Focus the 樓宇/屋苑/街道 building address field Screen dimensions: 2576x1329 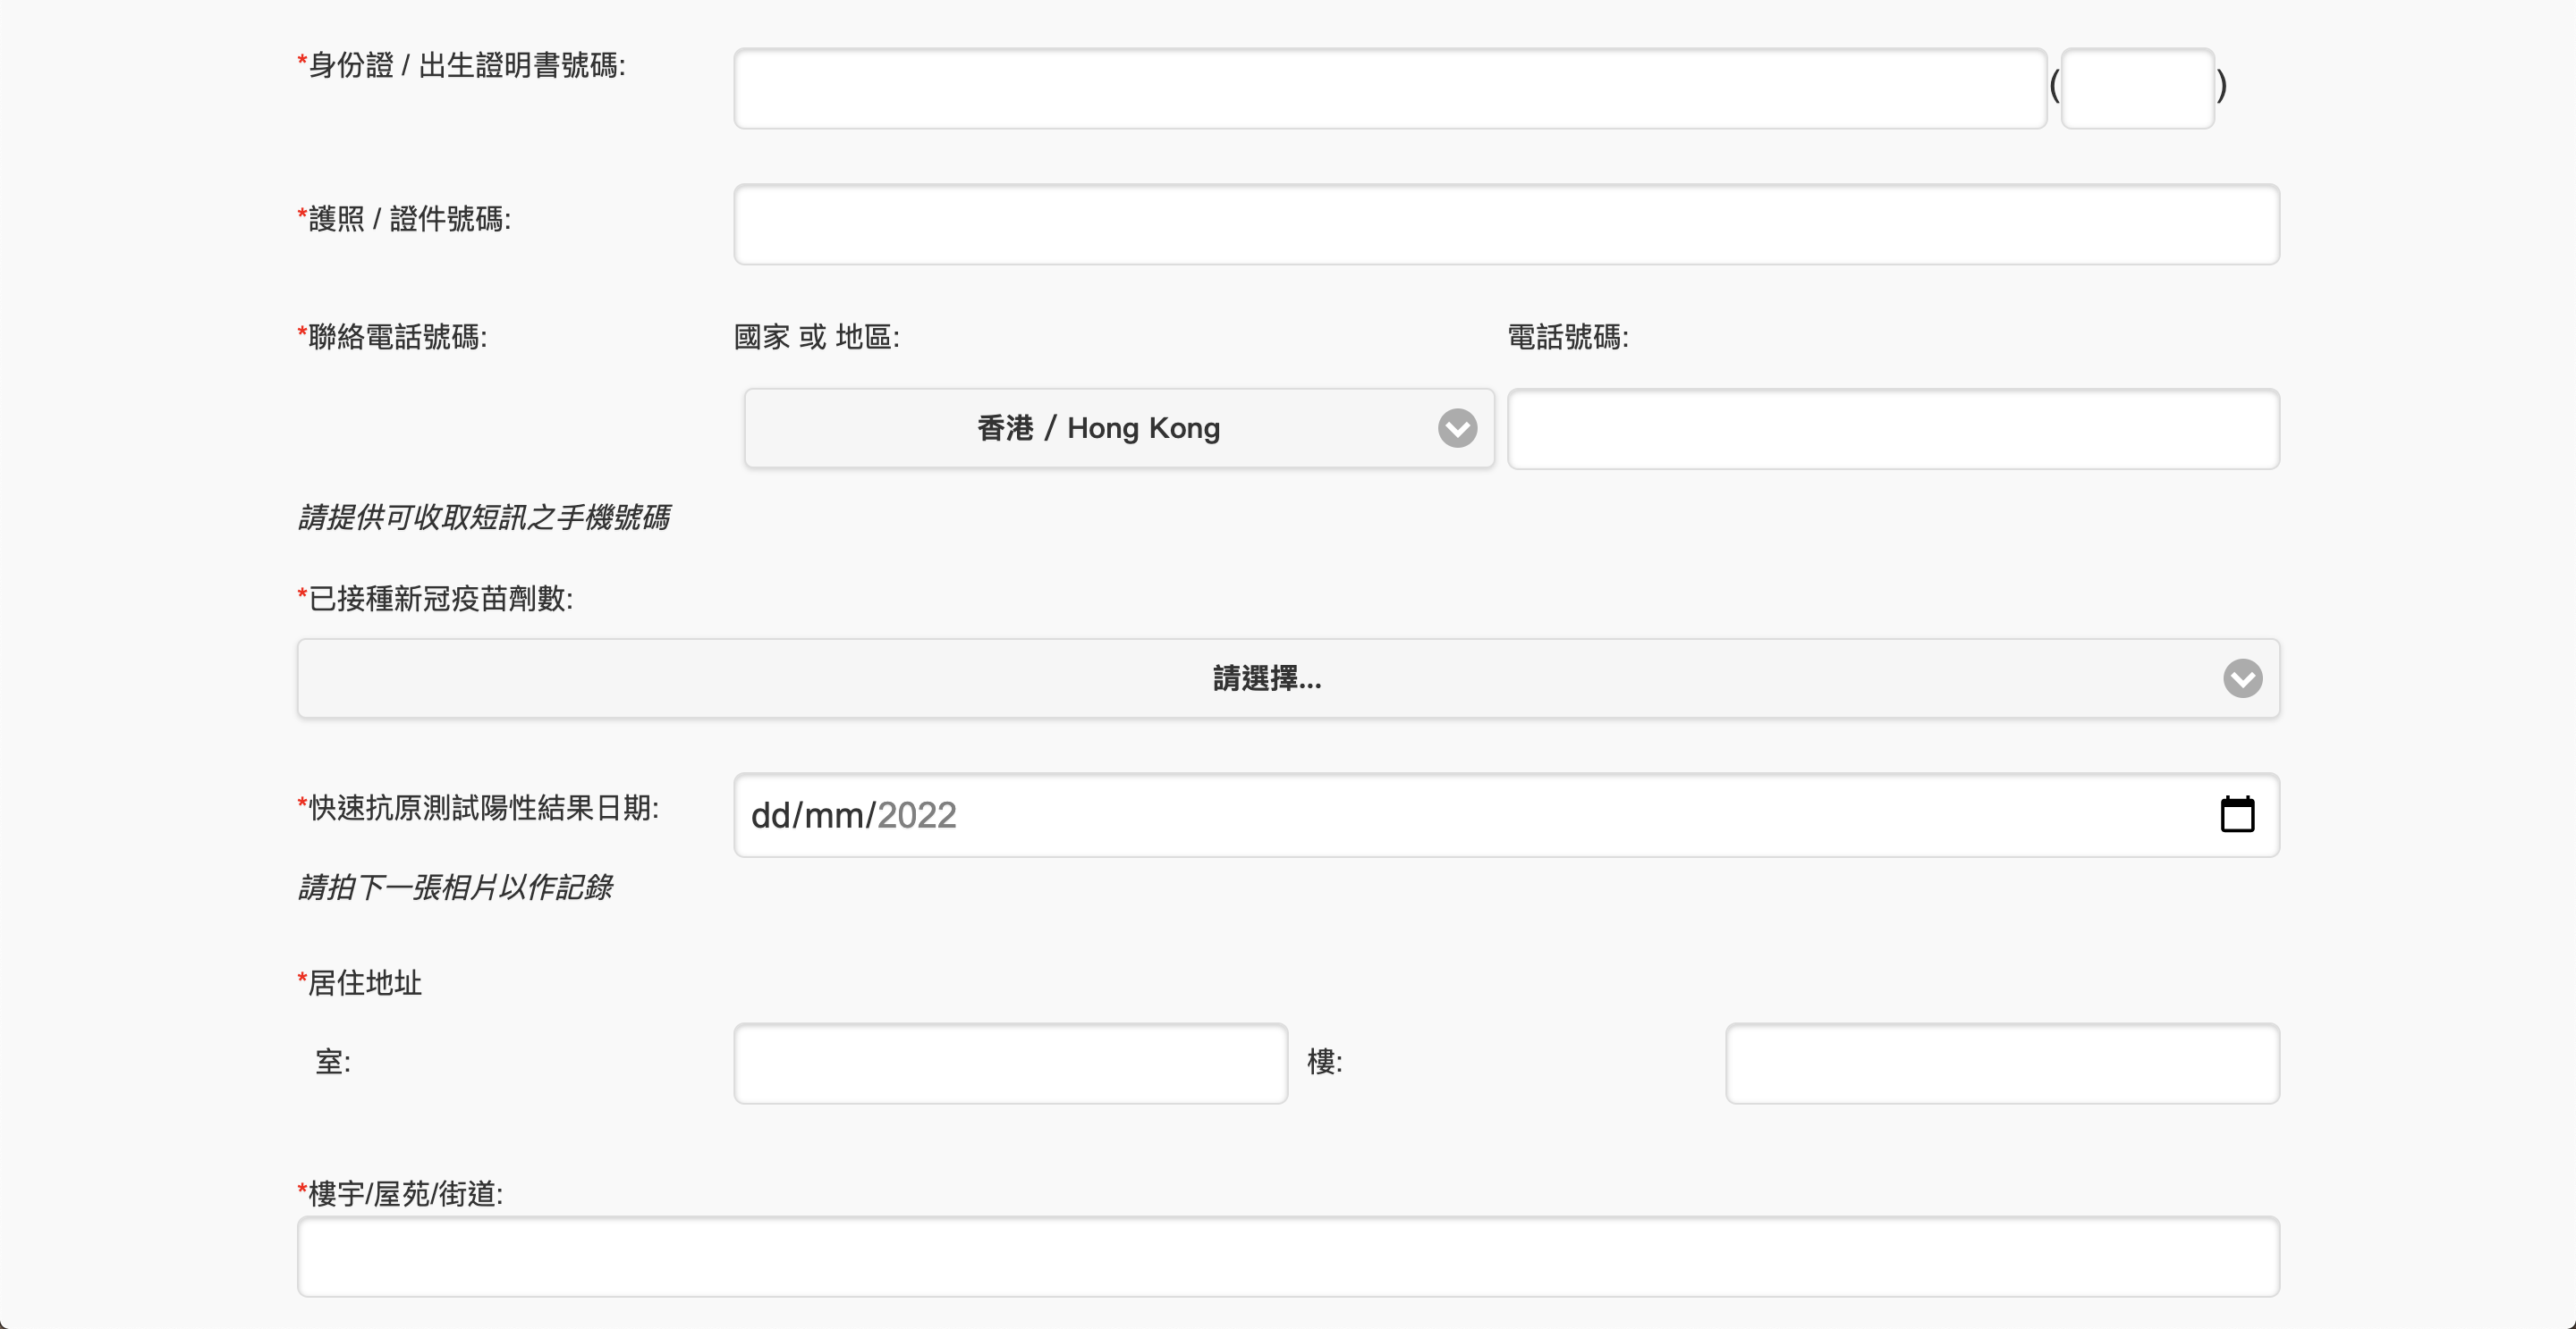tap(1287, 1256)
